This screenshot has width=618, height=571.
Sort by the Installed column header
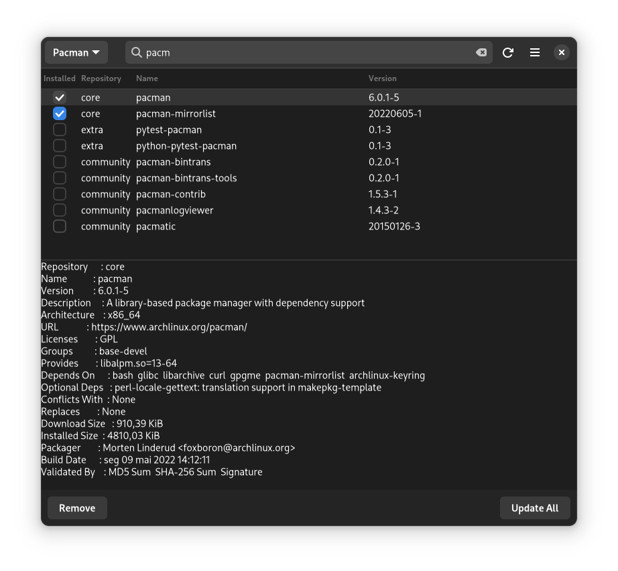(x=60, y=79)
